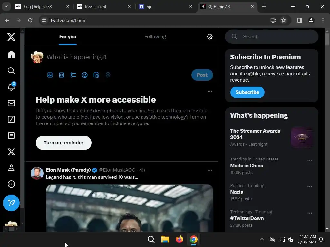Open Chrome profile avatar icon

pyautogui.click(x=311, y=20)
